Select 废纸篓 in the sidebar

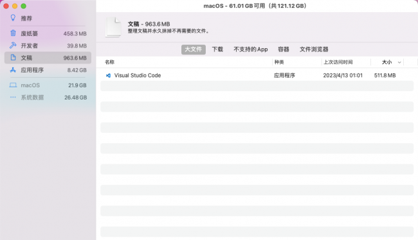point(30,33)
